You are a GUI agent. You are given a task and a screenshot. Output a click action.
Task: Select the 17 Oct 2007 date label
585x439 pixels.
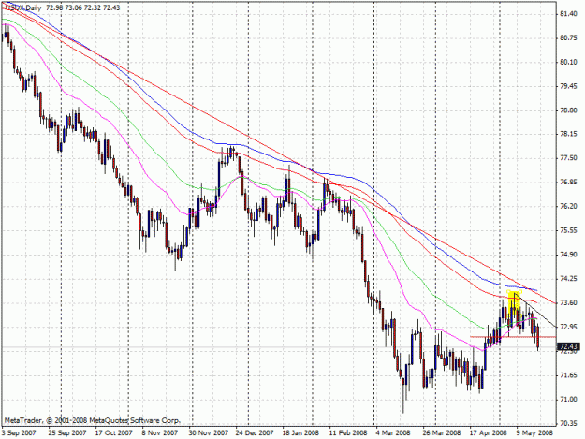(114, 432)
